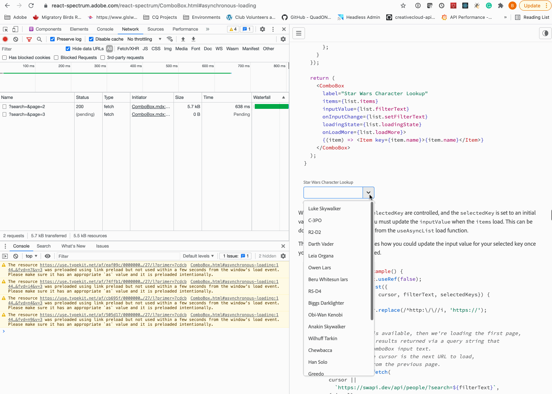The width and height of the screenshot is (552, 394).
Task: Open Network settings gear
Action: (x=283, y=39)
